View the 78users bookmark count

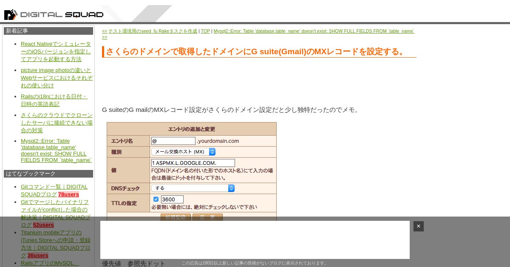tap(68, 195)
